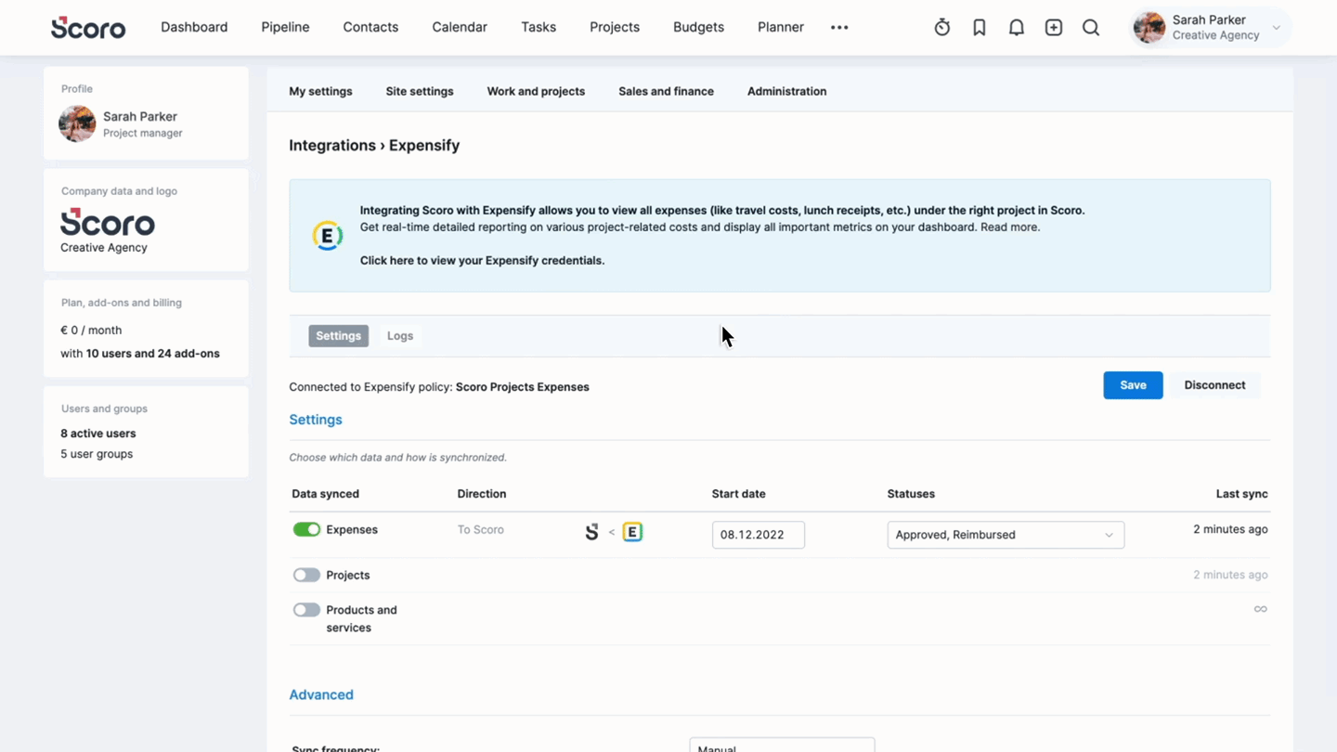Image resolution: width=1337 pixels, height=752 pixels.
Task: Open notifications bell icon
Action: click(1017, 28)
